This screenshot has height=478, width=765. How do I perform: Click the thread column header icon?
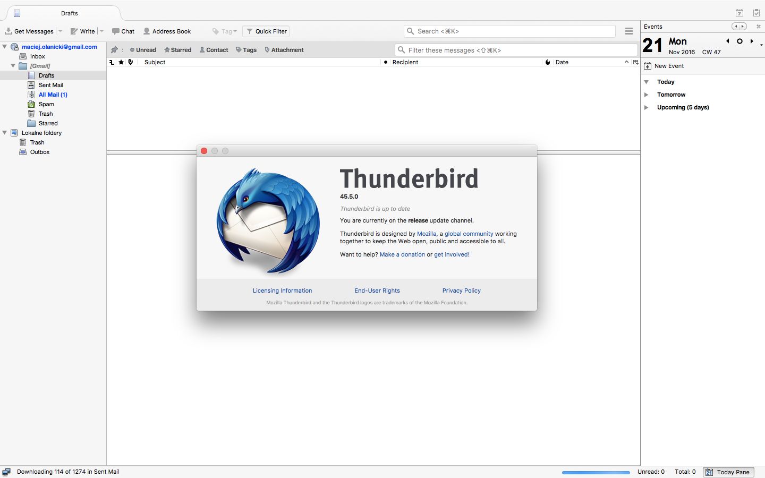coord(112,62)
